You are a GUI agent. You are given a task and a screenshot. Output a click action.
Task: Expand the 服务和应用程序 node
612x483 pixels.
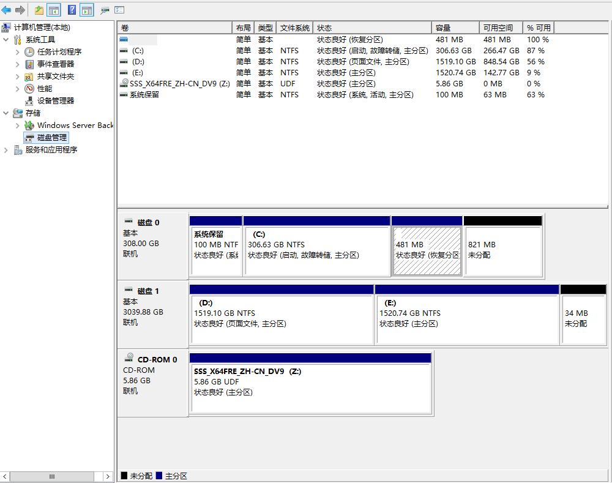[6, 150]
